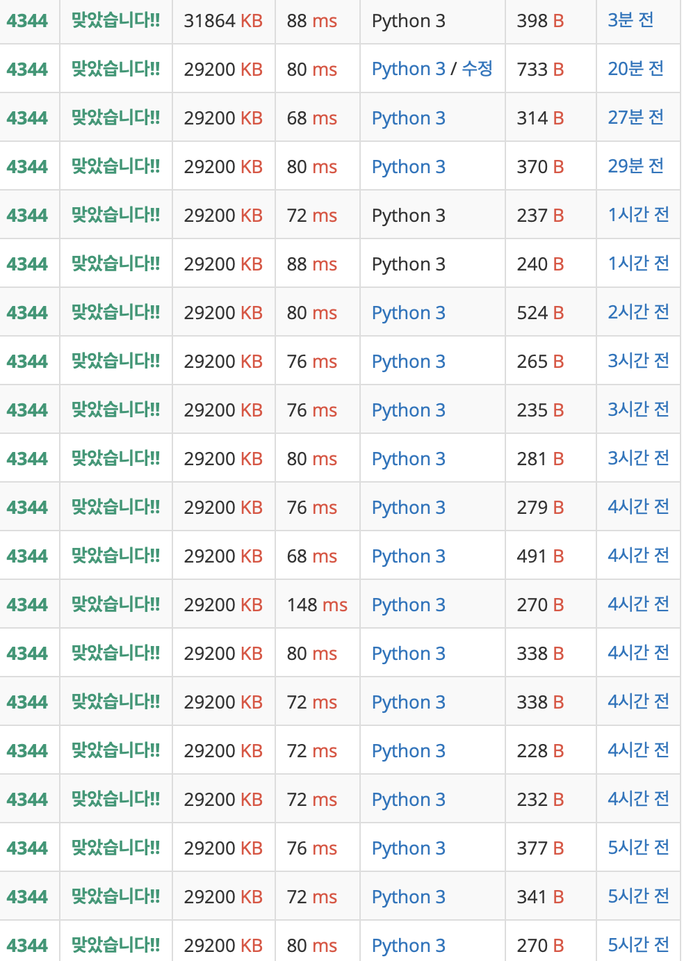
Task: Click 5시간 전 link in the 377 B row
Action: pyautogui.click(x=638, y=848)
